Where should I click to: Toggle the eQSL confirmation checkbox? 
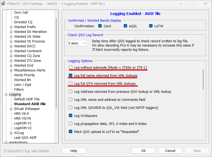pyautogui.click(x=125, y=26)
